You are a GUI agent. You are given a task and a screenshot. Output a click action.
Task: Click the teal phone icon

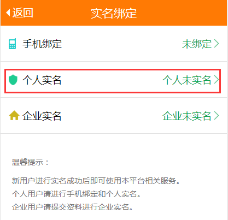(x=13, y=44)
